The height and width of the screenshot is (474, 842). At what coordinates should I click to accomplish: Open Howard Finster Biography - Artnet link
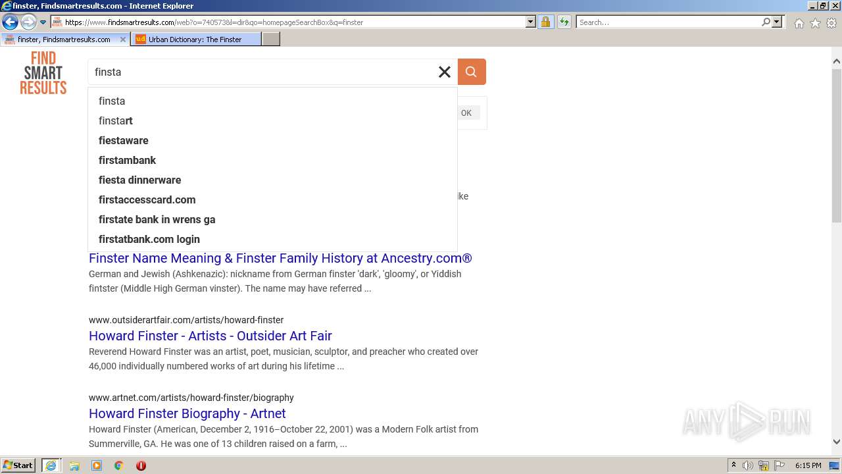click(x=187, y=413)
